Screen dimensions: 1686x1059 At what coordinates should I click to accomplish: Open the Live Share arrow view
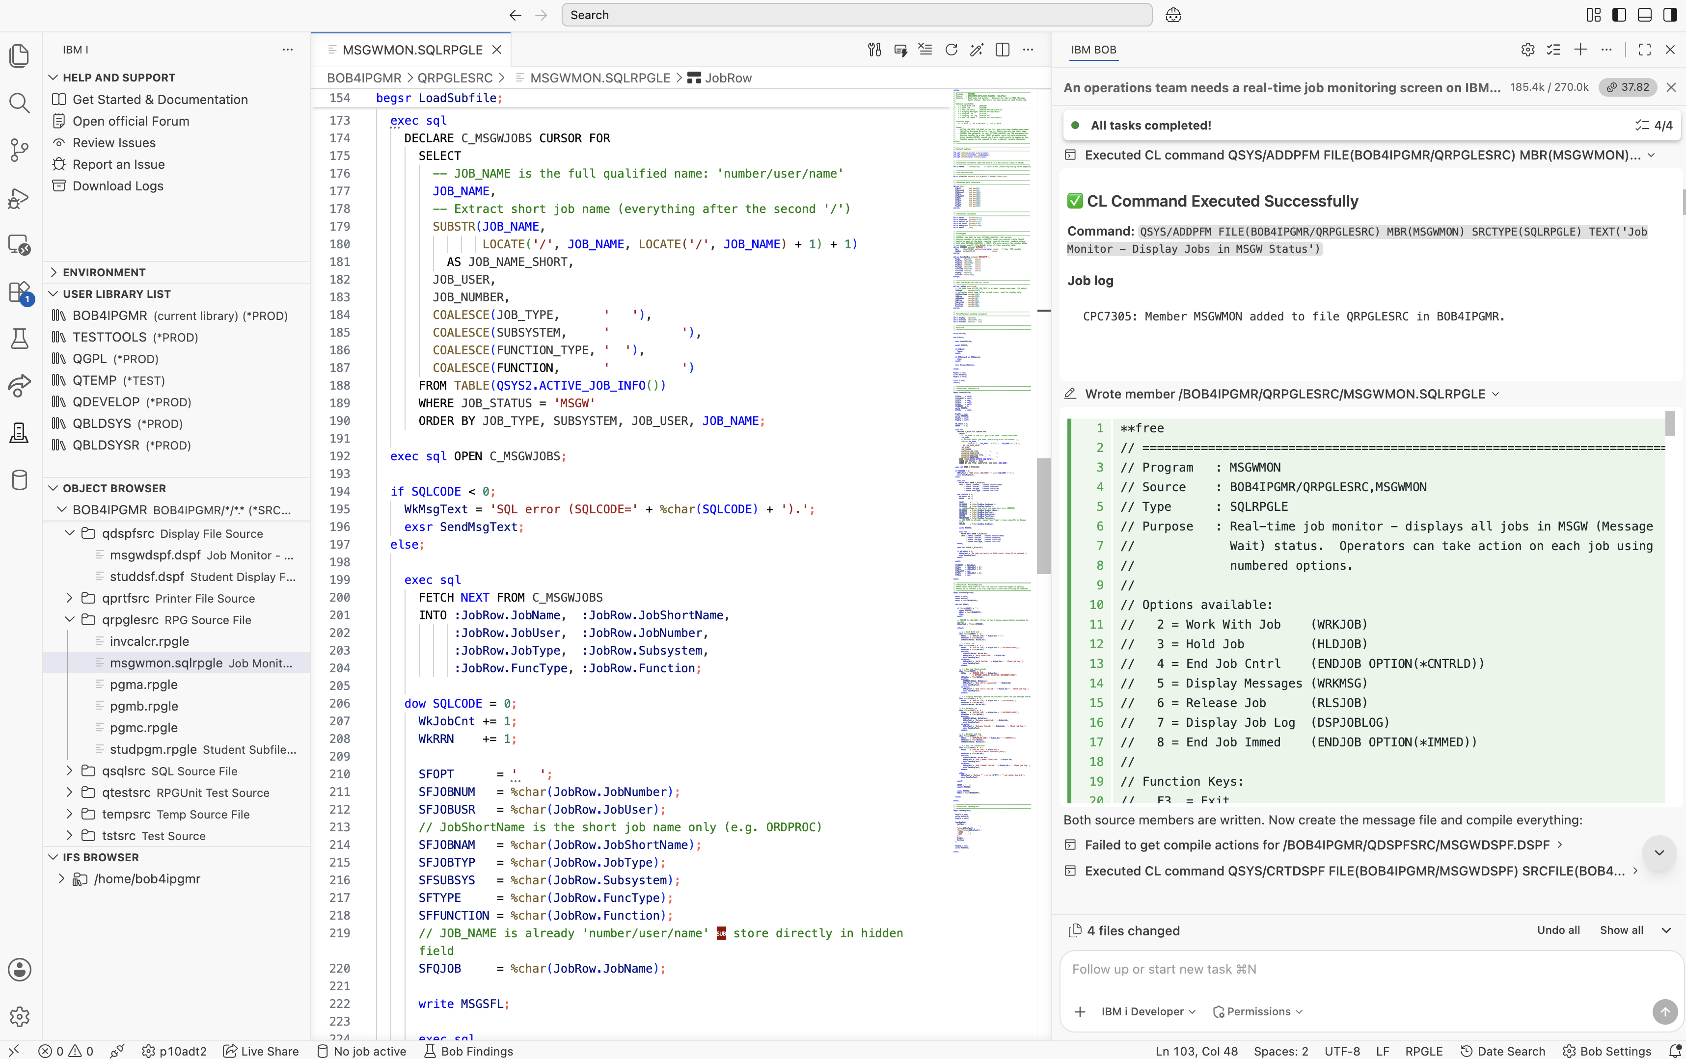20,386
